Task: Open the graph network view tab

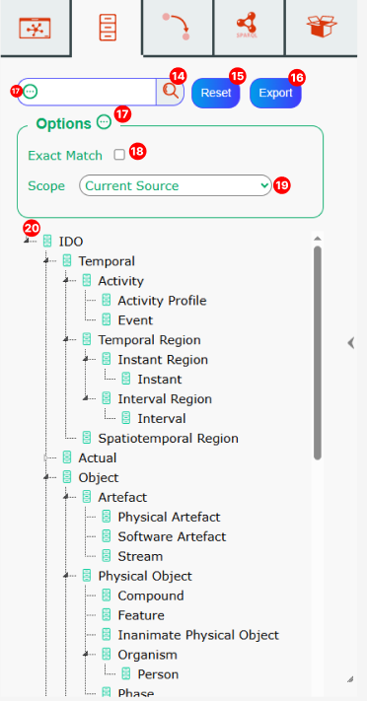Action: (35, 28)
